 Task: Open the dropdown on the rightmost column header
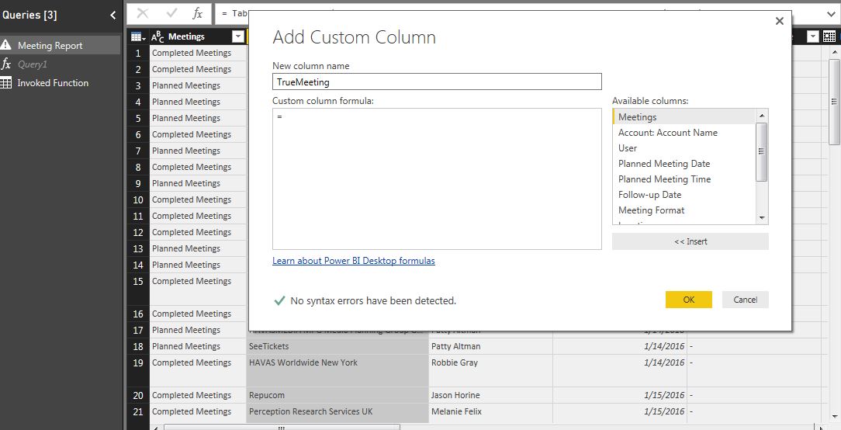coord(813,36)
